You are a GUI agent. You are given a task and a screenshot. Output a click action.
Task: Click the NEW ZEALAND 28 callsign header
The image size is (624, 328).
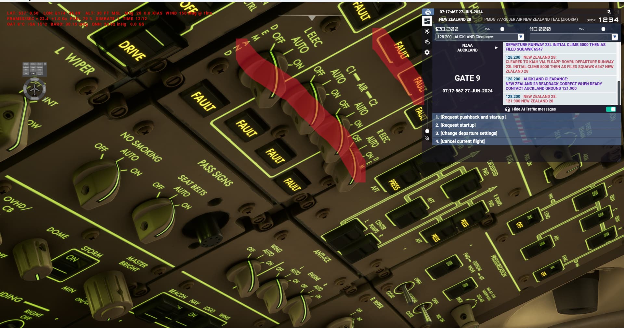tap(455, 19)
